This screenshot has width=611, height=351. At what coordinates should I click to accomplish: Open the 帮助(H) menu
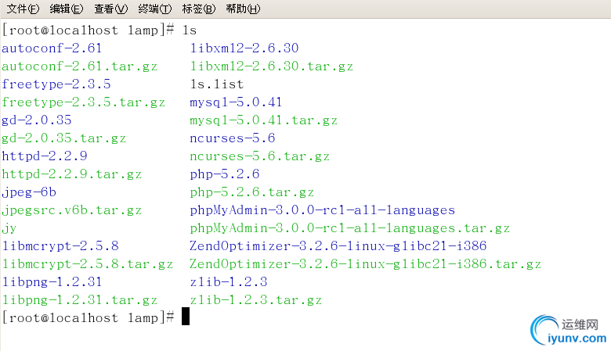coord(242,9)
